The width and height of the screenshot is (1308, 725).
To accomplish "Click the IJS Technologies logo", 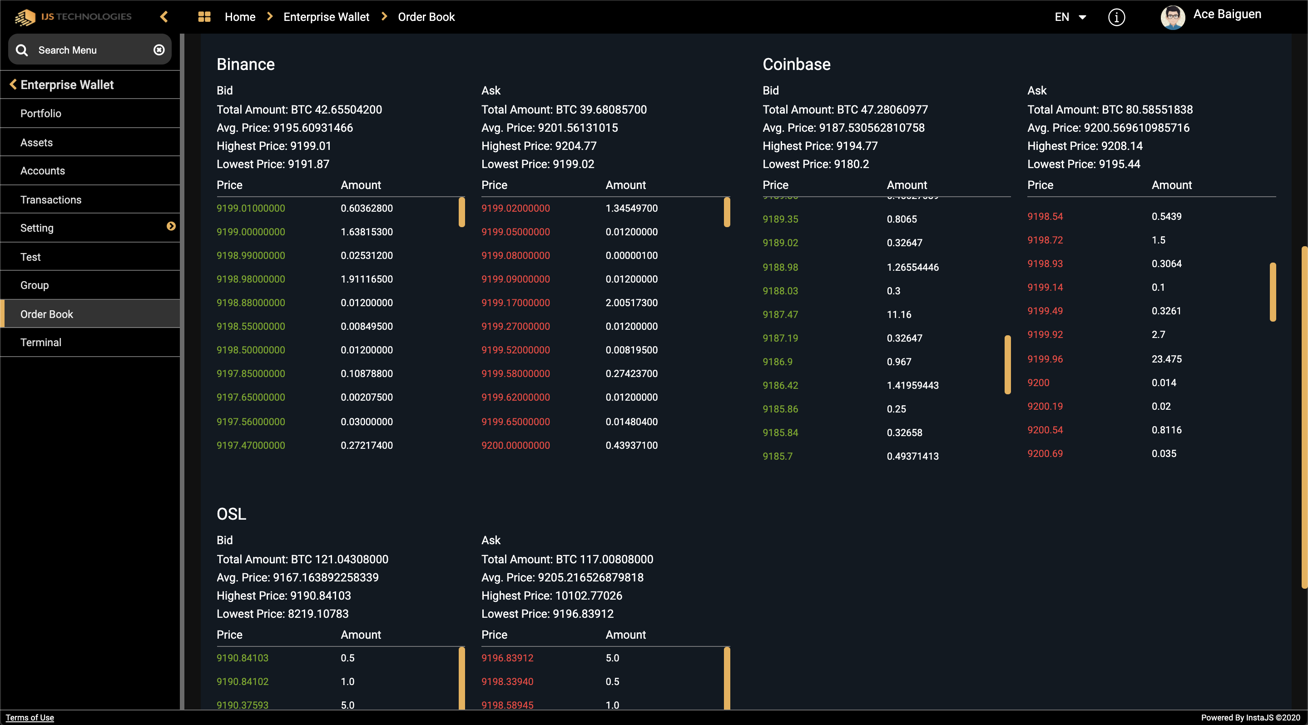I will [73, 17].
